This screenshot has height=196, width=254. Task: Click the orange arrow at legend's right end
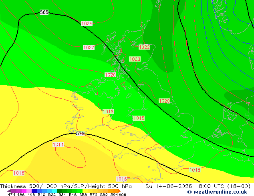(119, 191)
